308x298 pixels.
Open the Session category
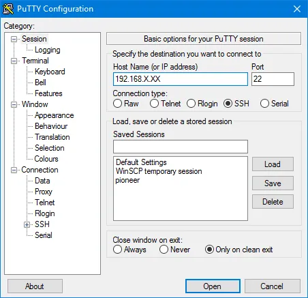pos(34,39)
